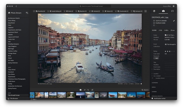Open the calendar view icon beside Photo Stream
Image resolution: width=183 pixels, height=108 pixels.
[27, 13]
